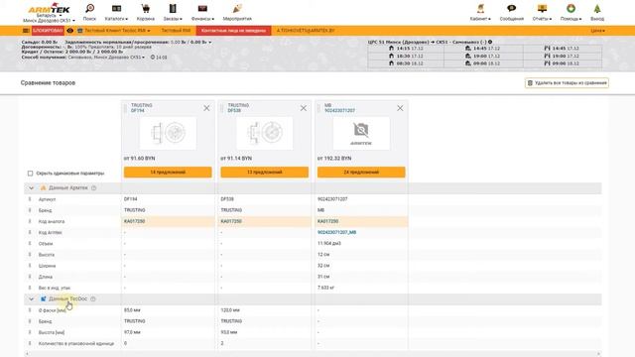Open the hamburger menu in orange bar
Screen dimensions: 635x357
[26, 31]
